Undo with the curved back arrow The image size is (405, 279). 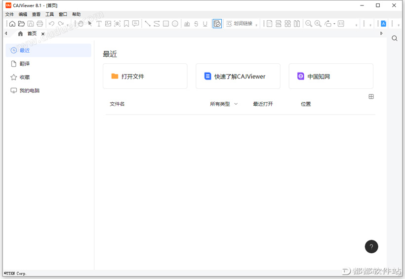pos(51,24)
